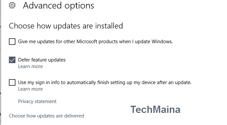Viewport: 227px width, 125px height.
Task: Click the word installed in the section heading
Action: pyautogui.click(x=109, y=26)
